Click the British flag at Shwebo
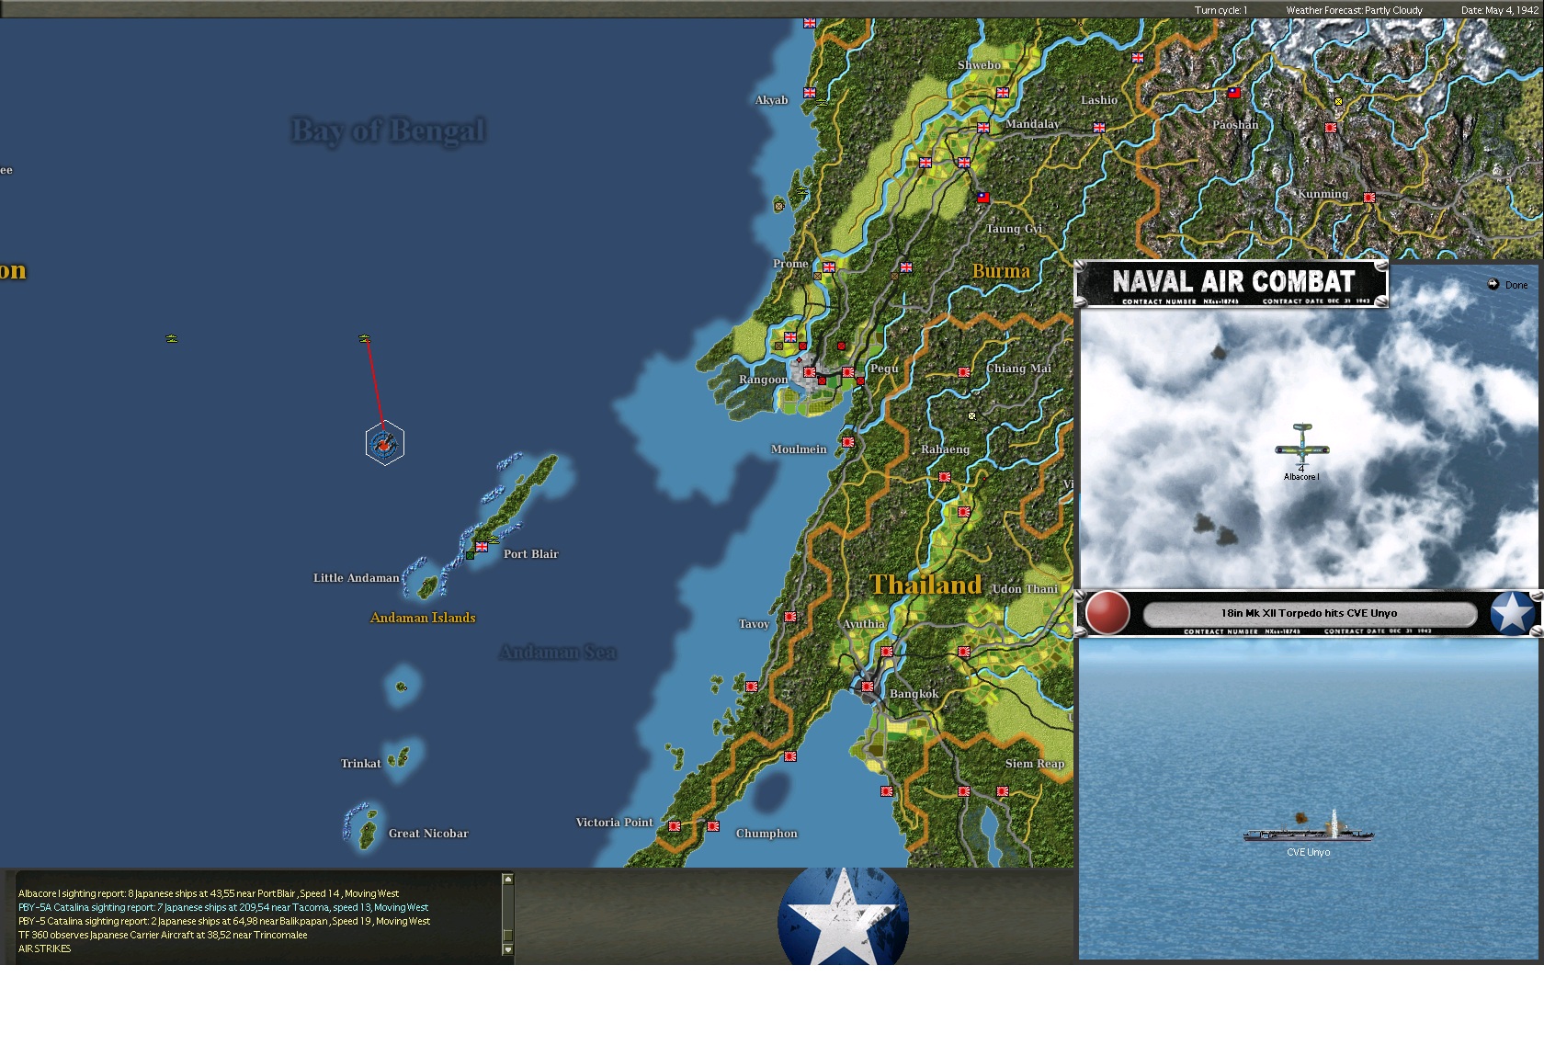 pos(1003,93)
